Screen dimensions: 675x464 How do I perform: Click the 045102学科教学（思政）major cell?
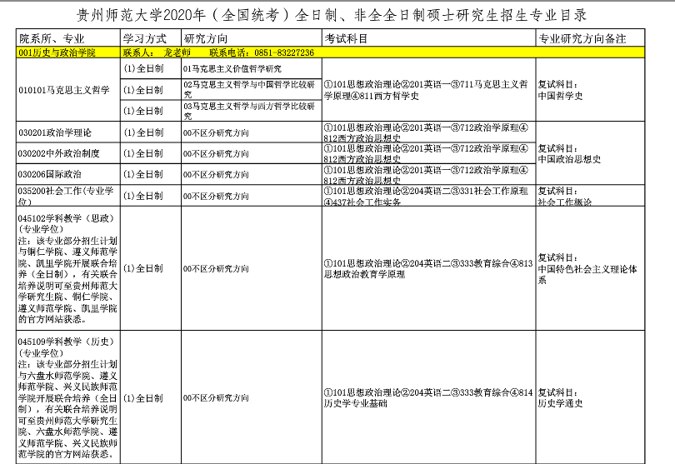(67, 268)
